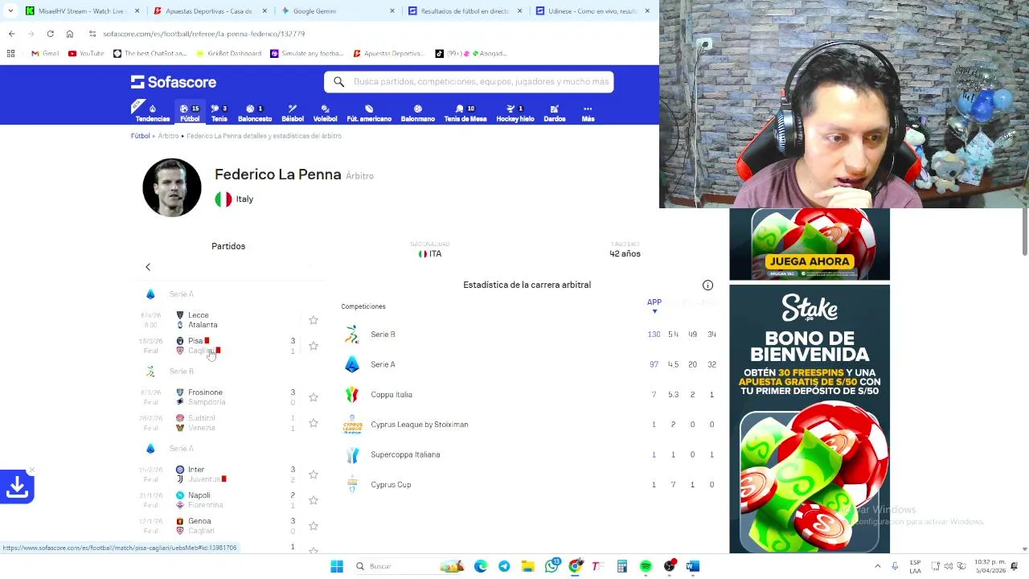Favorite the Lecce vs Atalanta match

point(314,320)
